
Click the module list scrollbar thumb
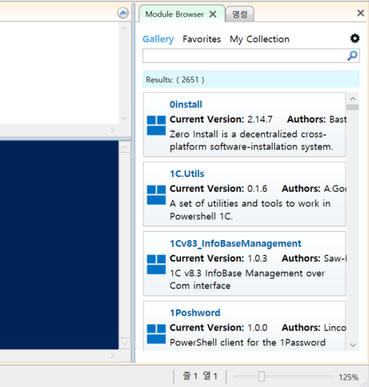(x=352, y=107)
